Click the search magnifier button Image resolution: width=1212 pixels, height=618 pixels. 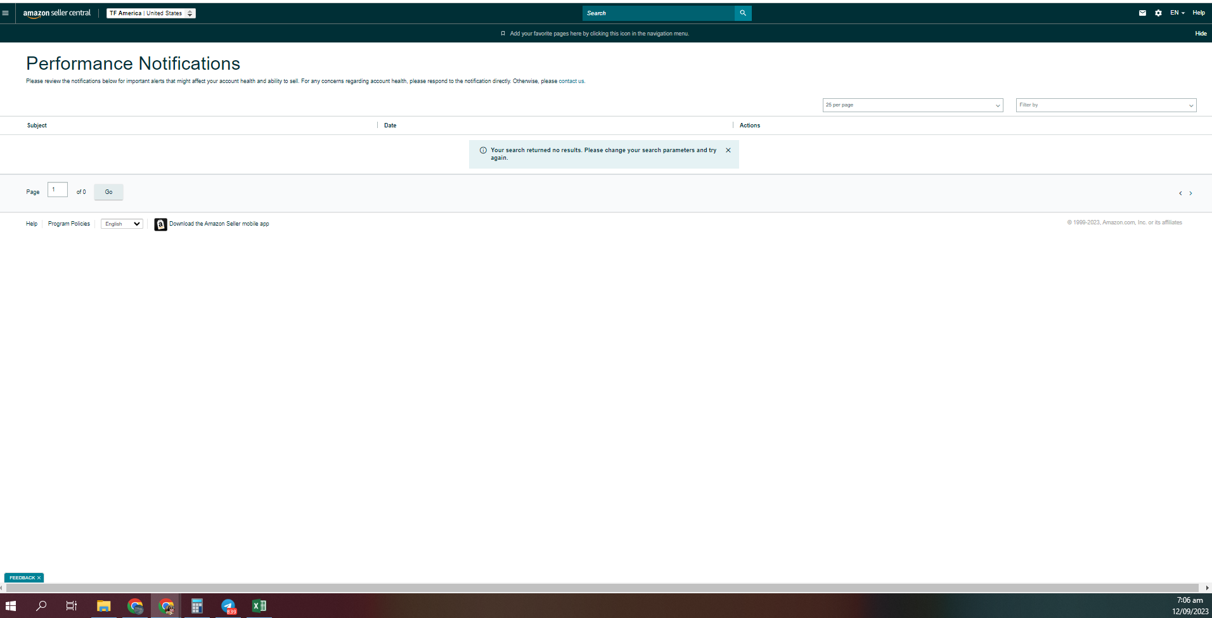(743, 13)
